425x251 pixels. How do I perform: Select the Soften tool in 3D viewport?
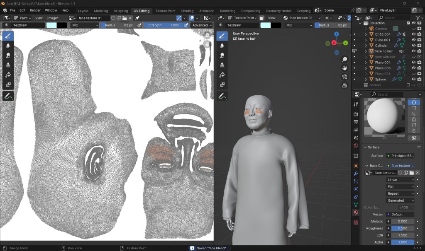point(222,46)
